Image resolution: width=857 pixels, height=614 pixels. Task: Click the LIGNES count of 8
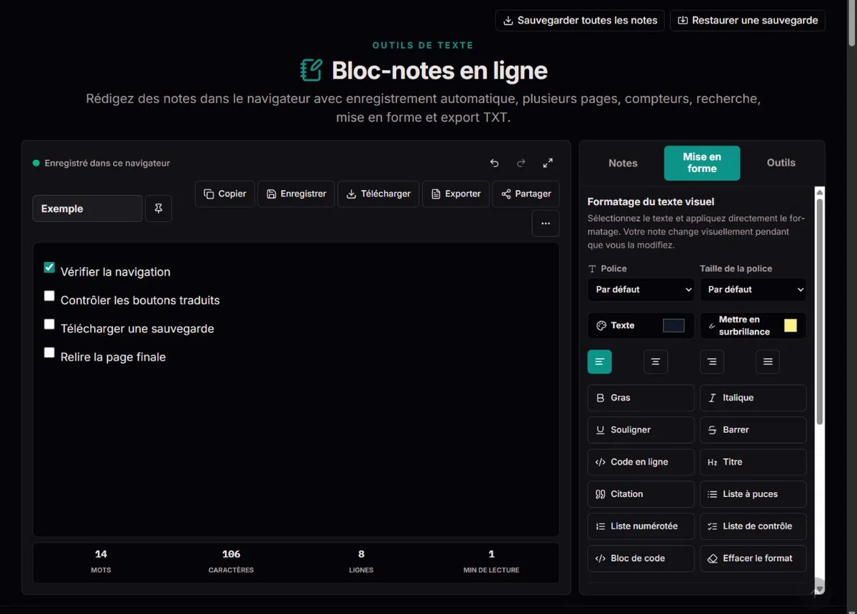[361, 554]
